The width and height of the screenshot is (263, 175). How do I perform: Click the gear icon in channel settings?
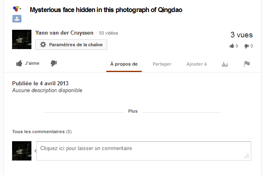43,45
